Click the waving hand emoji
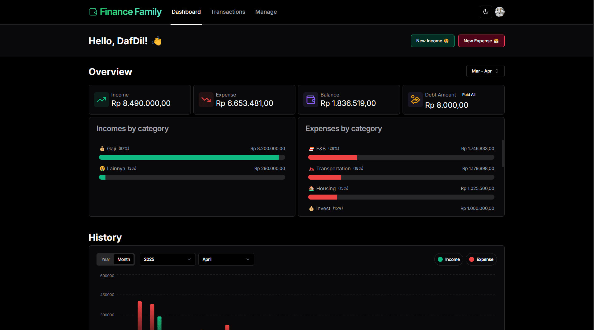Image resolution: width=594 pixels, height=330 pixels. [157, 41]
